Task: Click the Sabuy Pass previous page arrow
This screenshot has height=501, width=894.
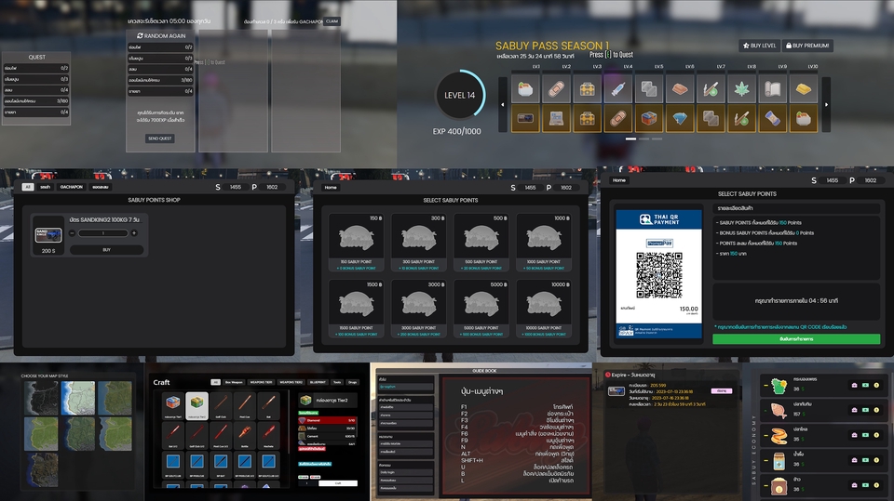Action: (x=502, y=104)
